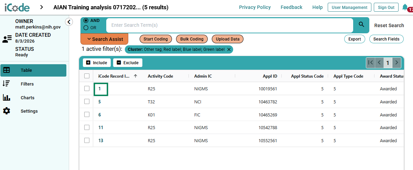Go to previous results page
Screen dimensions: 413x170
click(x=379, y=63)
